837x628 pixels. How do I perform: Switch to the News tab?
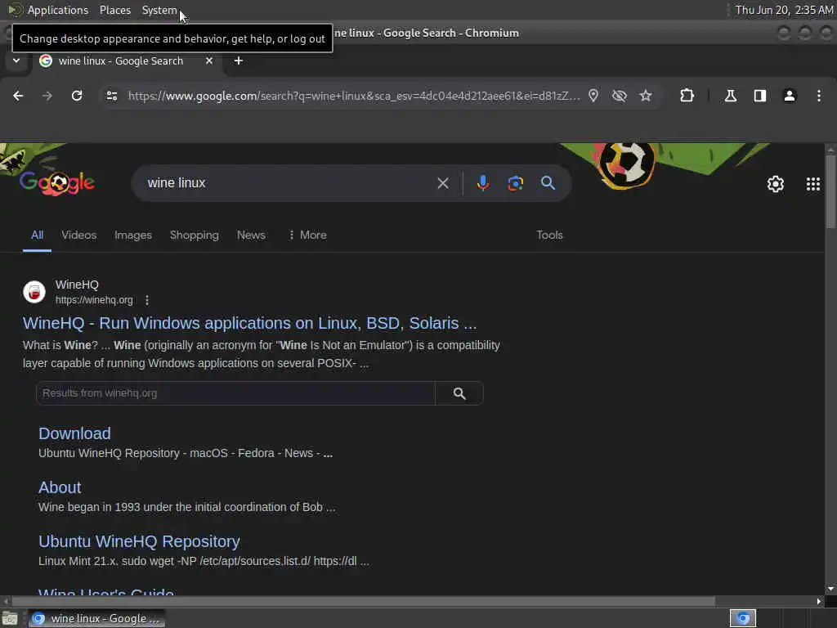click(251, 235)
